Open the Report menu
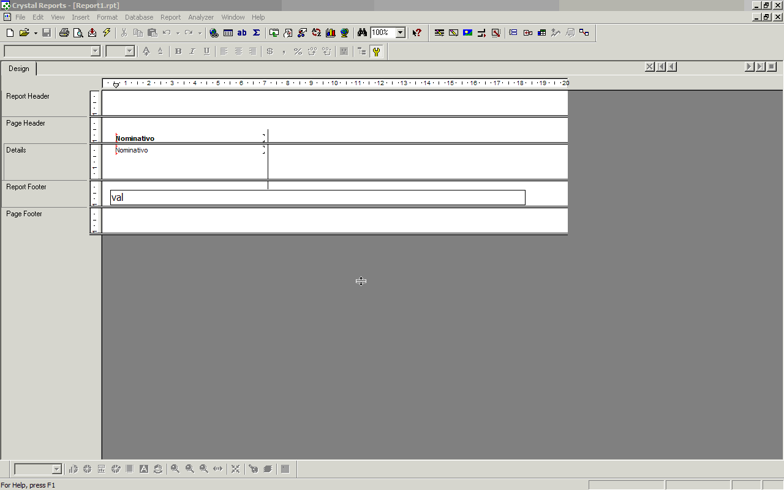Image resolution: width=784 pixels, height=490 pixels. (170, 17)
